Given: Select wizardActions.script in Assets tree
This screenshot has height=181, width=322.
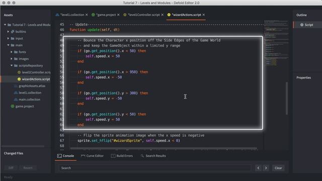Looking at the screenshot, I should [36, 79].
